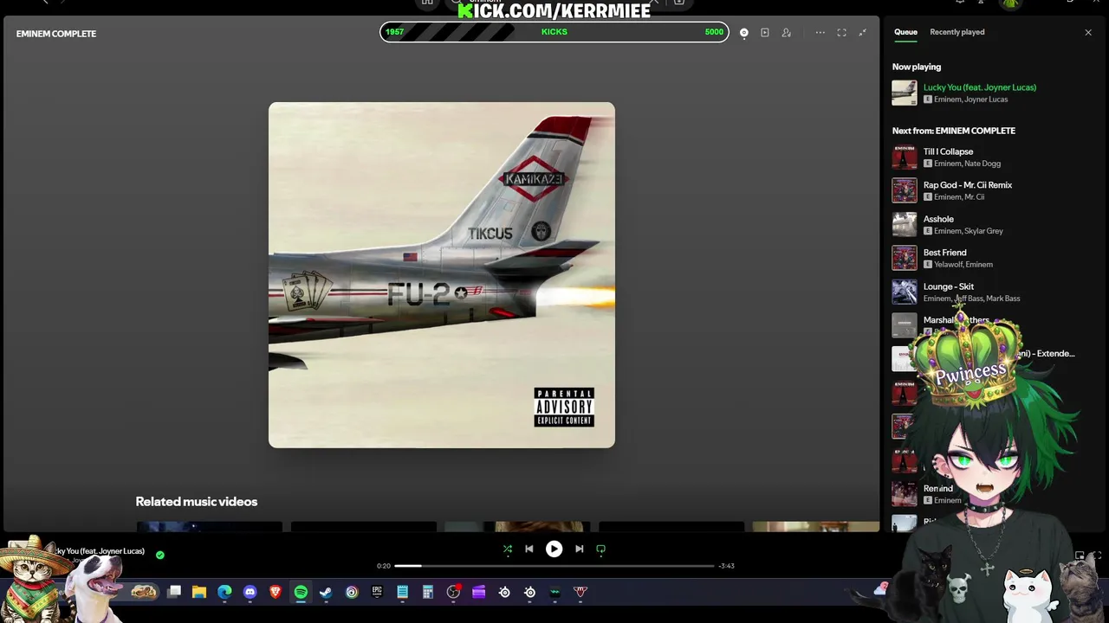Click the Rap God remix album thumbnail
This screenshot has width=1109, height=623.
(x=905, y=190)
